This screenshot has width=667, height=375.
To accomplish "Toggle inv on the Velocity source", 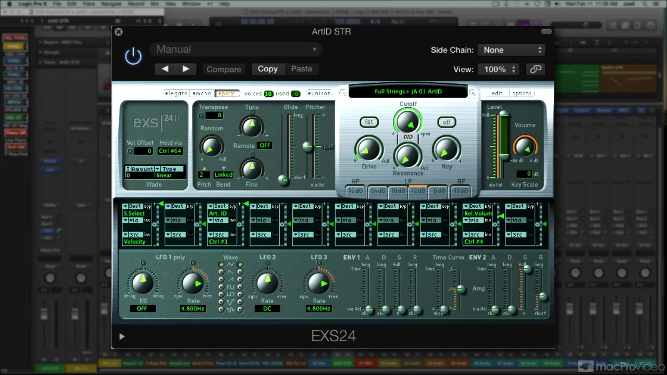I will coord(147,235).
